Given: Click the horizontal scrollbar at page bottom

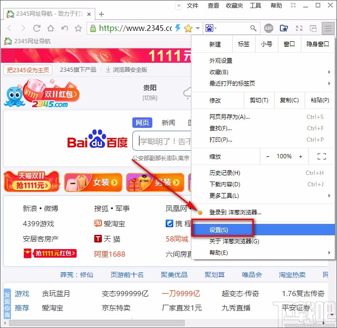Looking at the screenshot, I should click(97, 323).
